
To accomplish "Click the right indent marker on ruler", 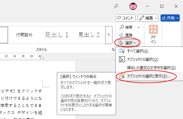I will point(42,58).
